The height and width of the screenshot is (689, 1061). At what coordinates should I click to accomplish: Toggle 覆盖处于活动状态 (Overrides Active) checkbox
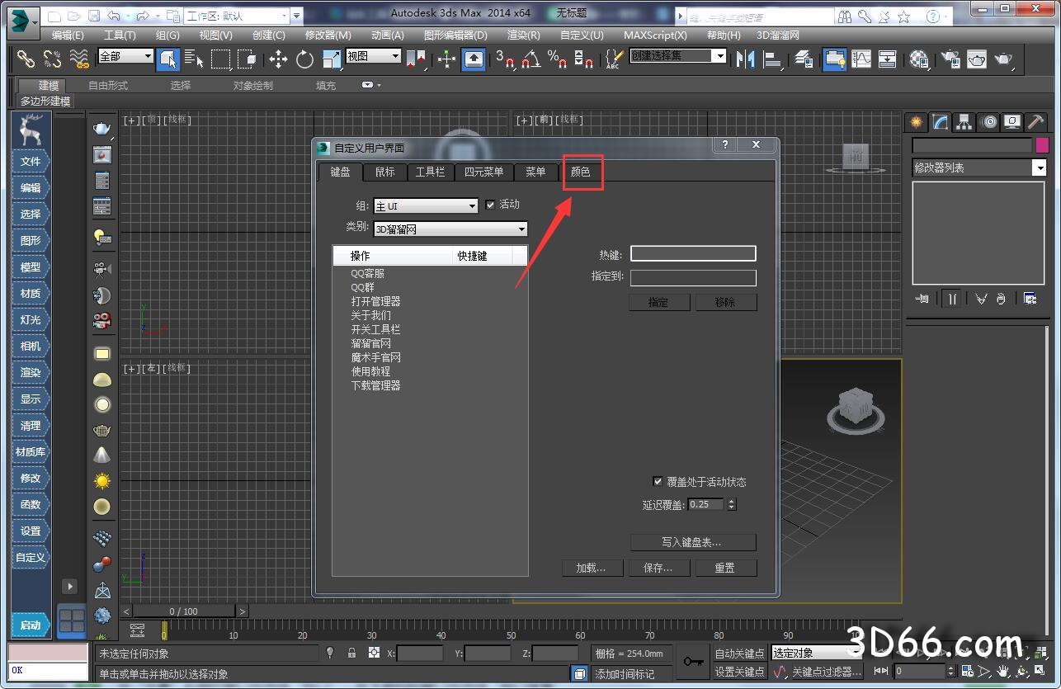click(658, 481)
